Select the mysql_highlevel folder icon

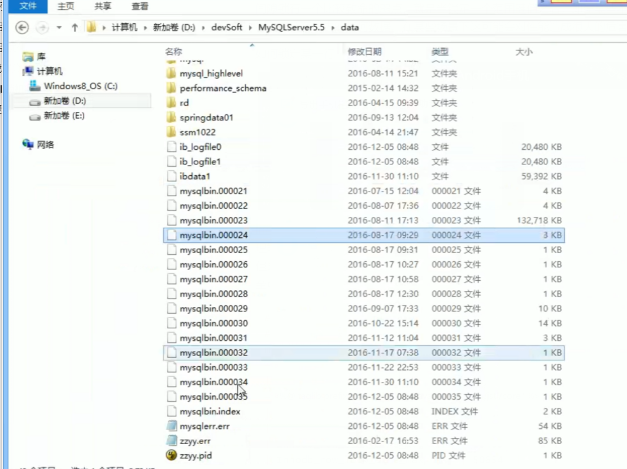171,73
